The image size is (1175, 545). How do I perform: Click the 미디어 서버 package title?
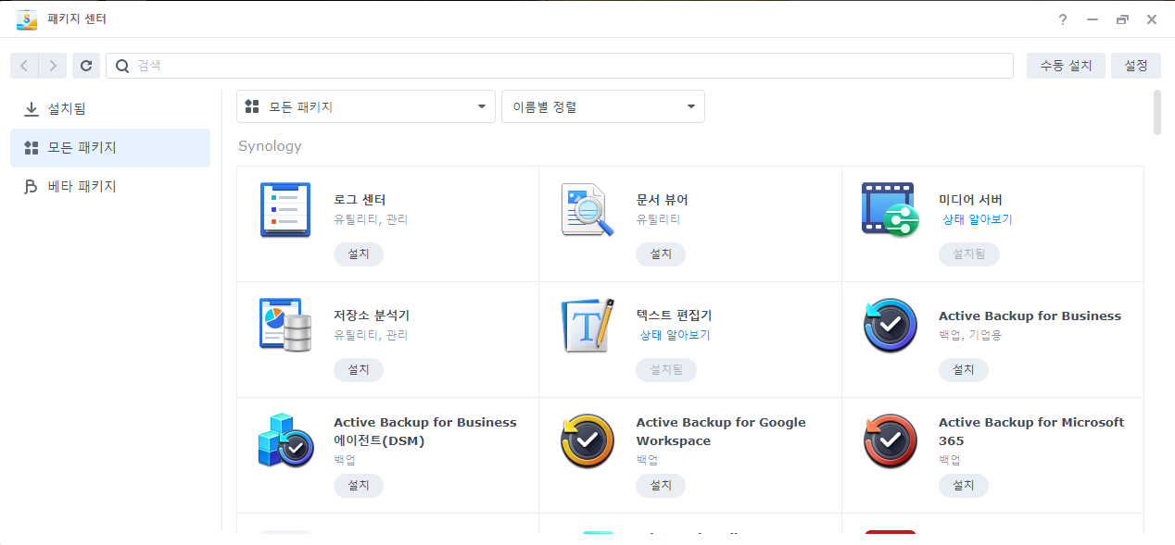point(970,200)
